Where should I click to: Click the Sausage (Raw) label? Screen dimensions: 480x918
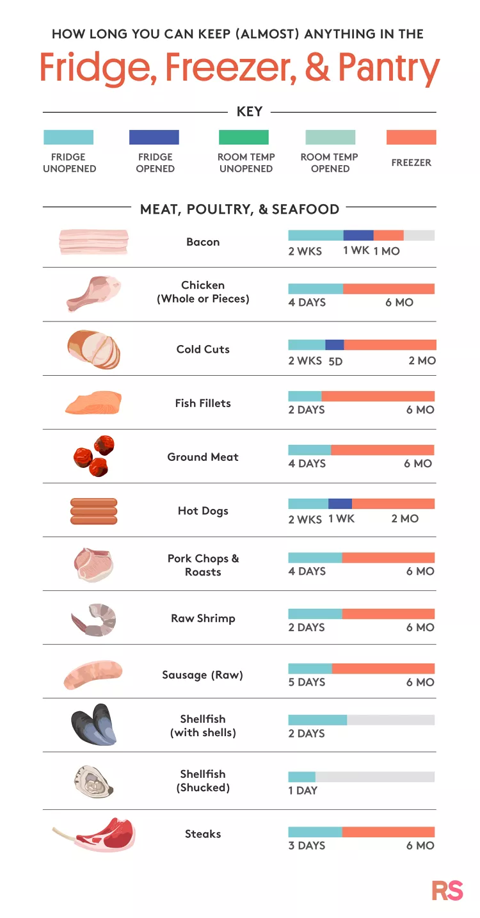203,675
